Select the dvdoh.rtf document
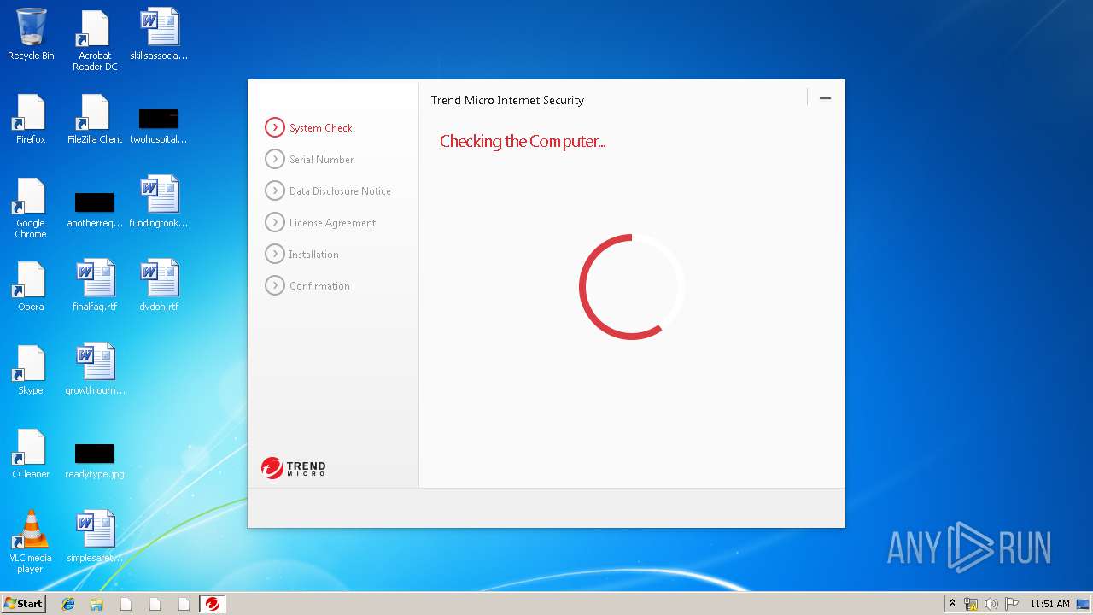Viewport: 1093px width, 615px height. (x=159, y=285)
